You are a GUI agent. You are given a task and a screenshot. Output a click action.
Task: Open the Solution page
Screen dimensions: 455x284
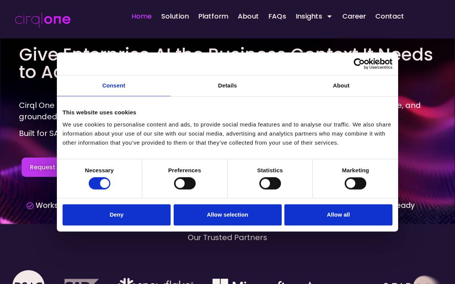175,16
